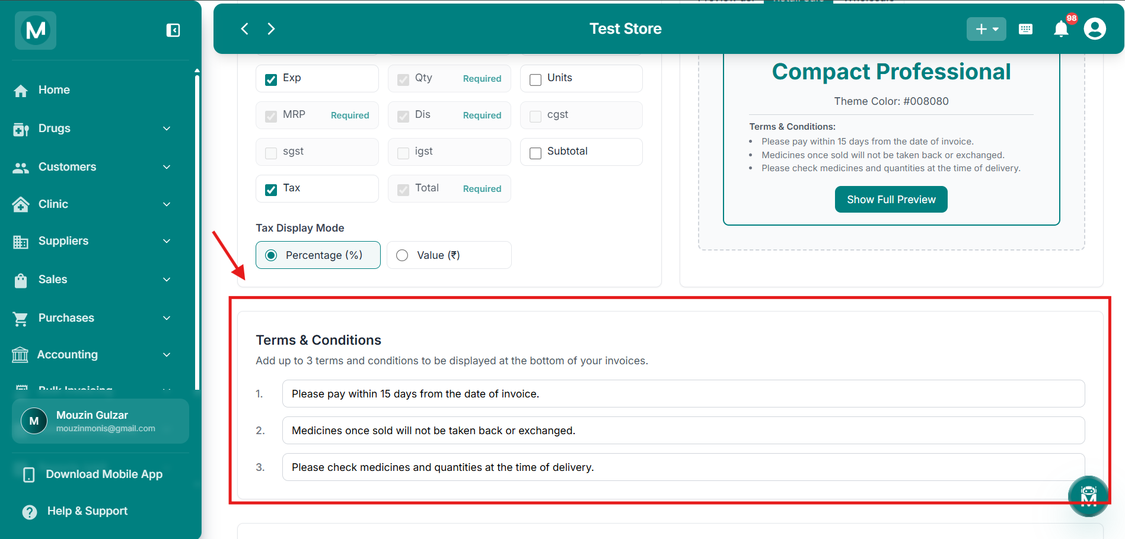Click the Help & Support question icon
Viewport: 1125px width, 539px height.
point(30,512)
